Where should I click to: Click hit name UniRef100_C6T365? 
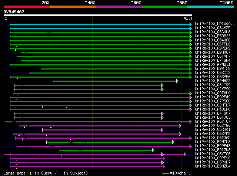click(213, 138)
